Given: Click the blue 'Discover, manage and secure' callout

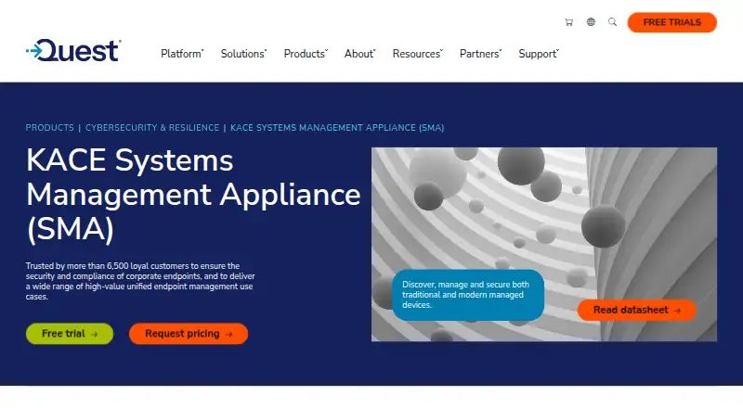Looking at the screenshot, I should [x=468, y=295].
